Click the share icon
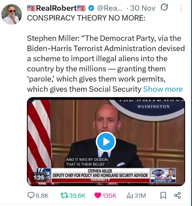 coord(177,195)
